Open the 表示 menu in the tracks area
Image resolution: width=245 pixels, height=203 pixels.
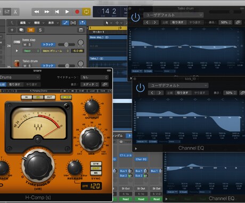53,23
